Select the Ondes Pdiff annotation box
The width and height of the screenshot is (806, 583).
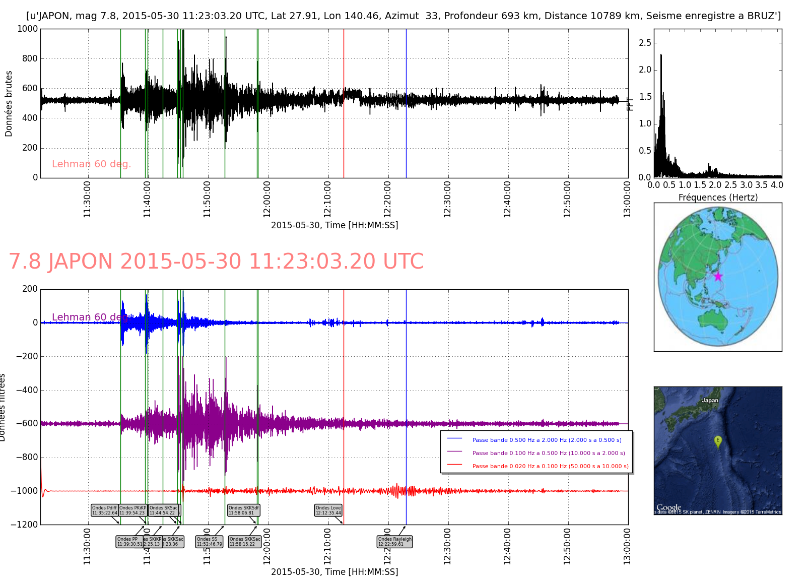coord(104,510)
